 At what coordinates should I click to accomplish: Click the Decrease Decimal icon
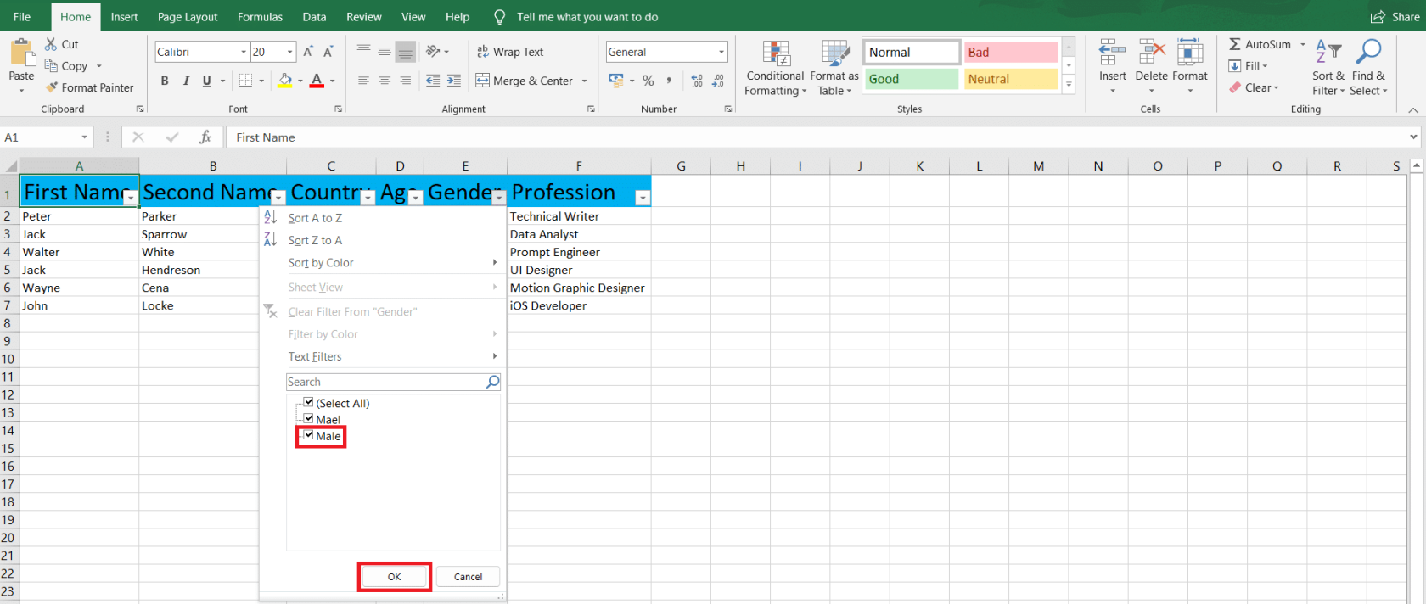pos(718,81)
